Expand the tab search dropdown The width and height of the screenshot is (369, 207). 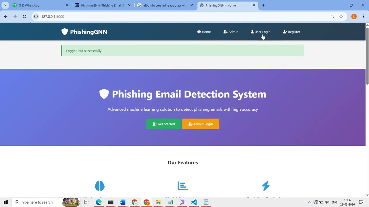tap(5, 5)
